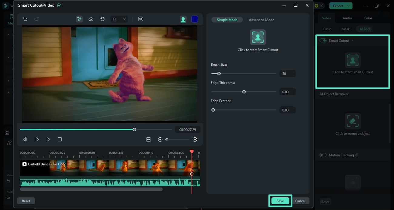Click Export in the main window
The image size is (394, 210).
tap(338, 6)
